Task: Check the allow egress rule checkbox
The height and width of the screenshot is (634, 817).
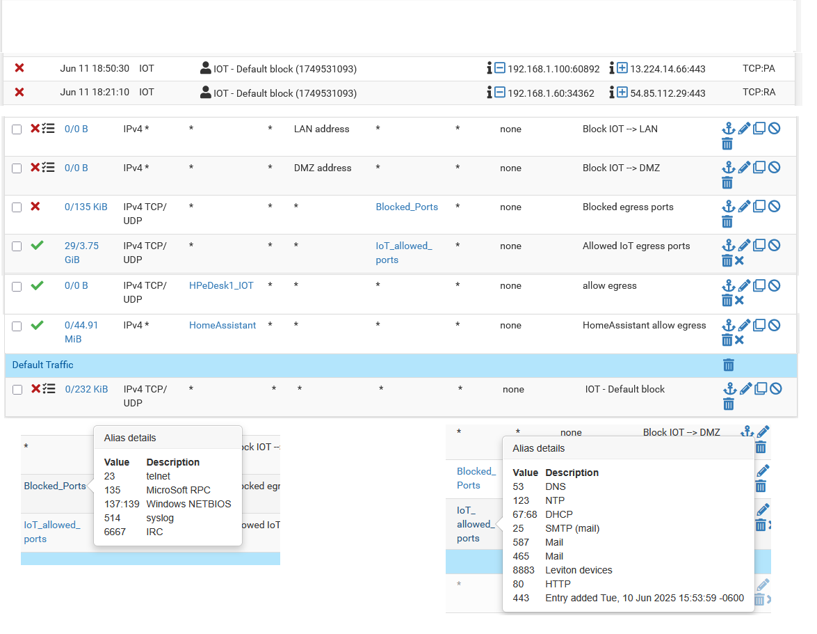Action: [17, 286]
